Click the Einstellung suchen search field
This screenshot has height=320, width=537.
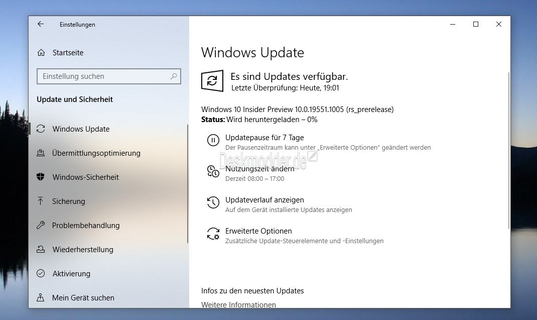108,76
